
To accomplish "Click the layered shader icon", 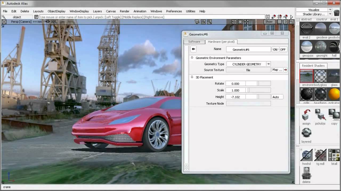I will click(306, 133).
